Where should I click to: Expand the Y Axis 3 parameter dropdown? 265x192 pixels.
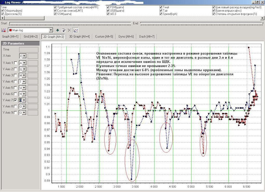[x=24, y=75]
